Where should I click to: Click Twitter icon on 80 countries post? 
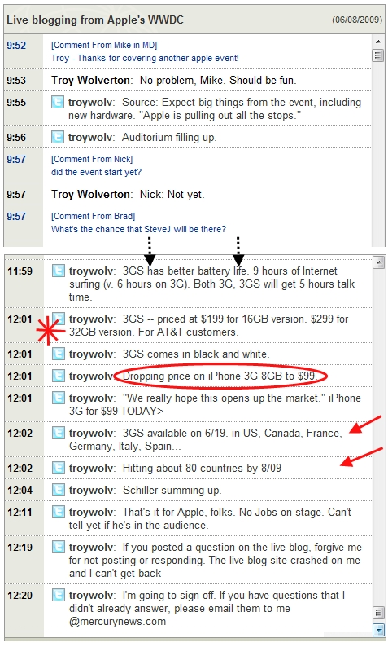[59, 468]
